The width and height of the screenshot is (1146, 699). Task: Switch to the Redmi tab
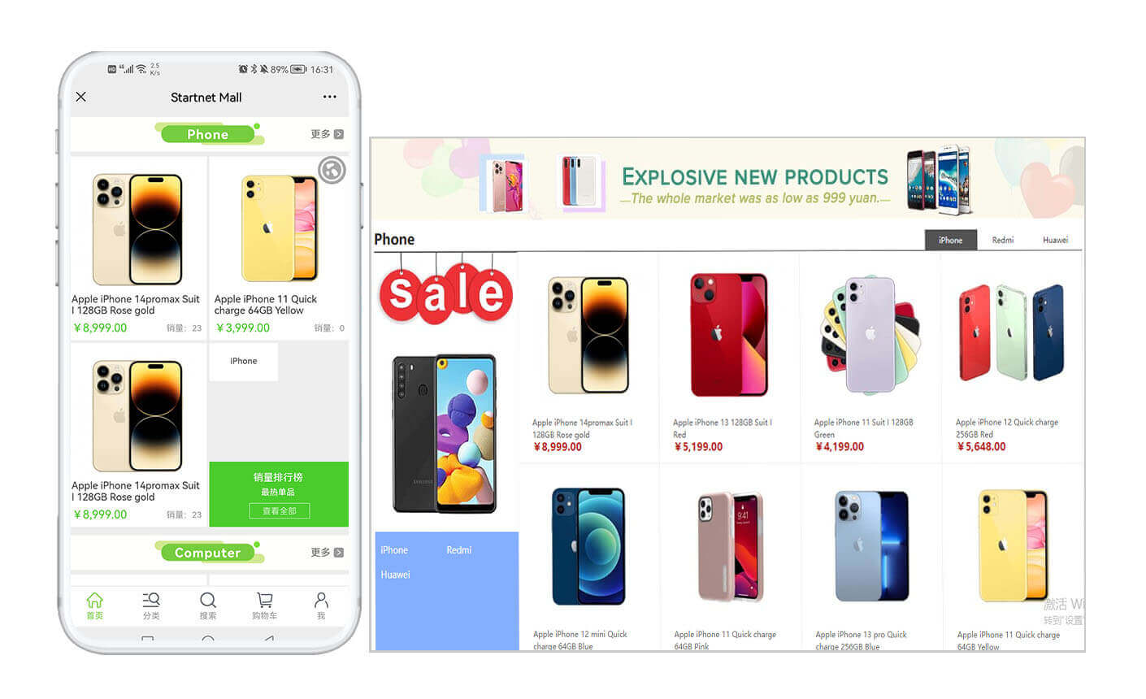(1003, 240)
